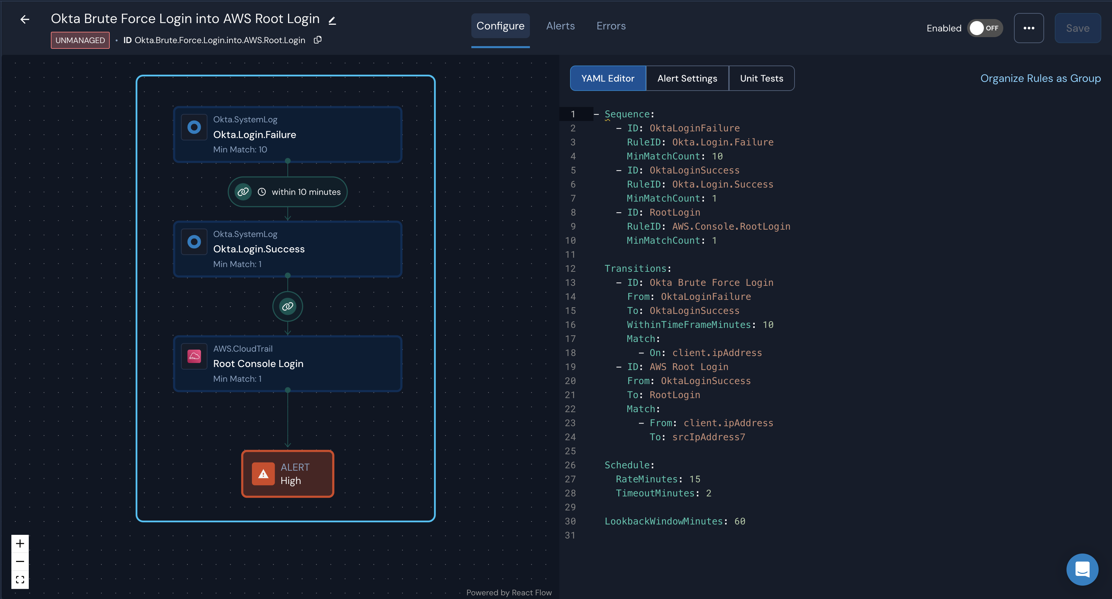Click the Organize Rules as Group link
This screenshot has width=1112, height=599.
1040,78
